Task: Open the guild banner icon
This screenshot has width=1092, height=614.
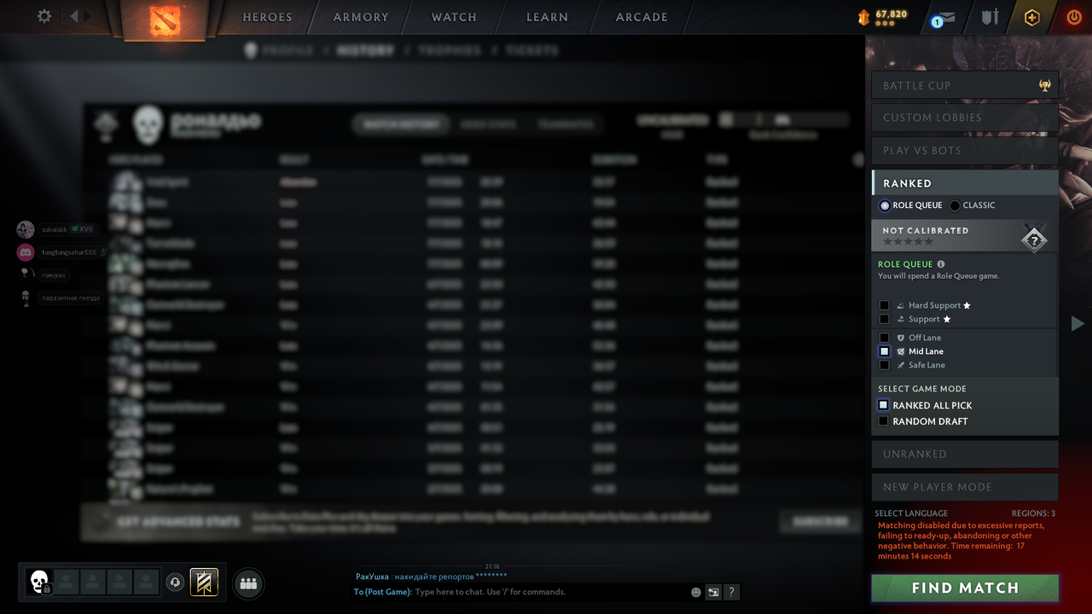Action: 204,582
